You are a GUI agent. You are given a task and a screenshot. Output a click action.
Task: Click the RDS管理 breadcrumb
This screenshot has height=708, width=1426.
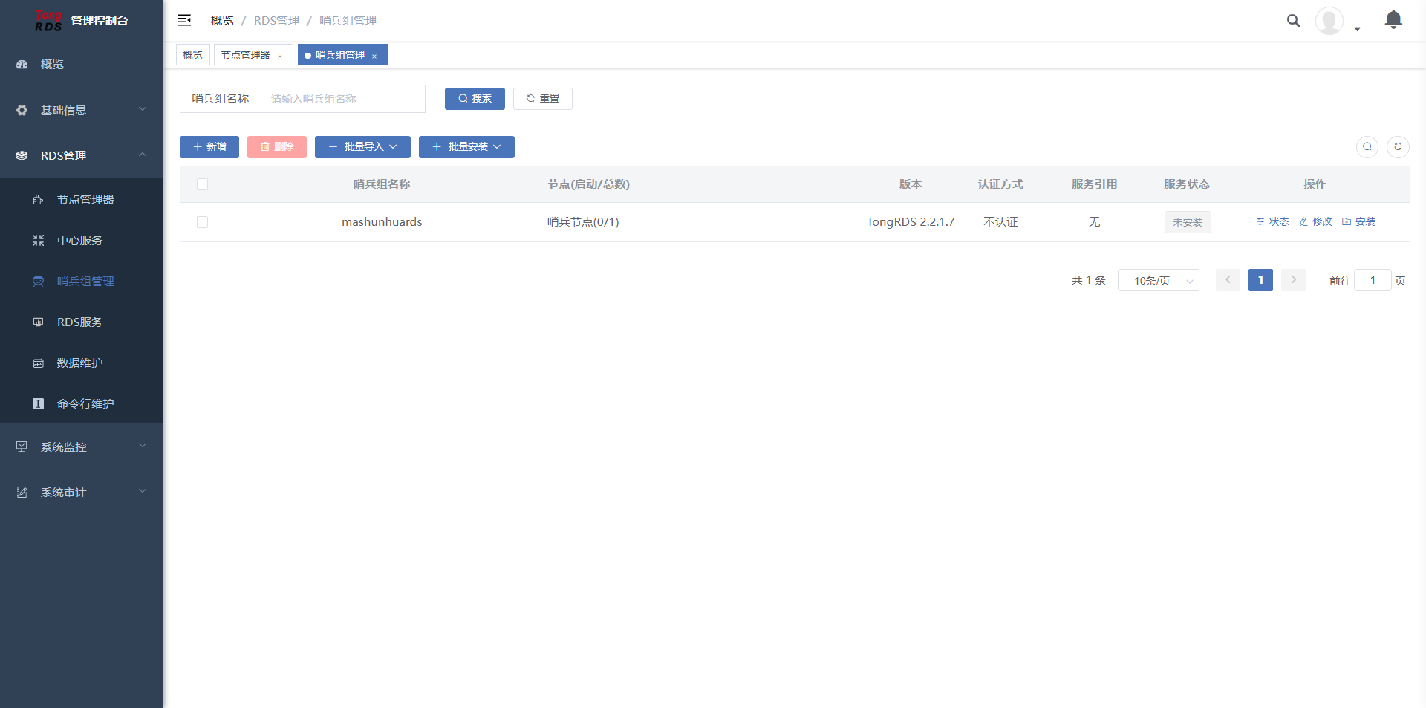(x=276, y=21)
